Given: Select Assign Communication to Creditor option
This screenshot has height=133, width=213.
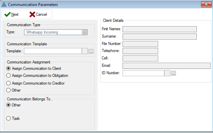Looking at the screenshot, I should pyautogui.click(x=8, y=83).
